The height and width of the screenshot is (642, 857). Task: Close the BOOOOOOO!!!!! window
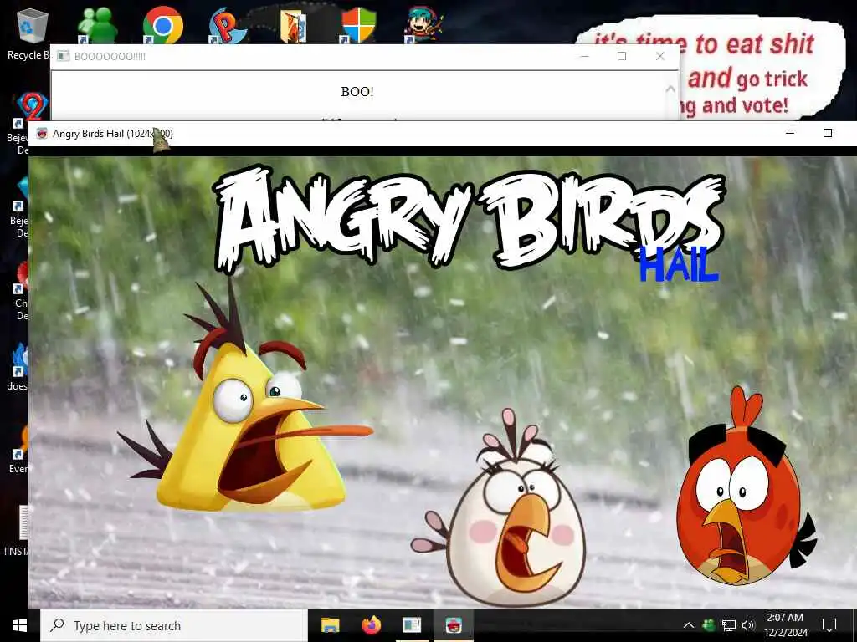660,56
